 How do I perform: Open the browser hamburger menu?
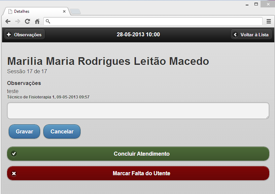point(269,22)
